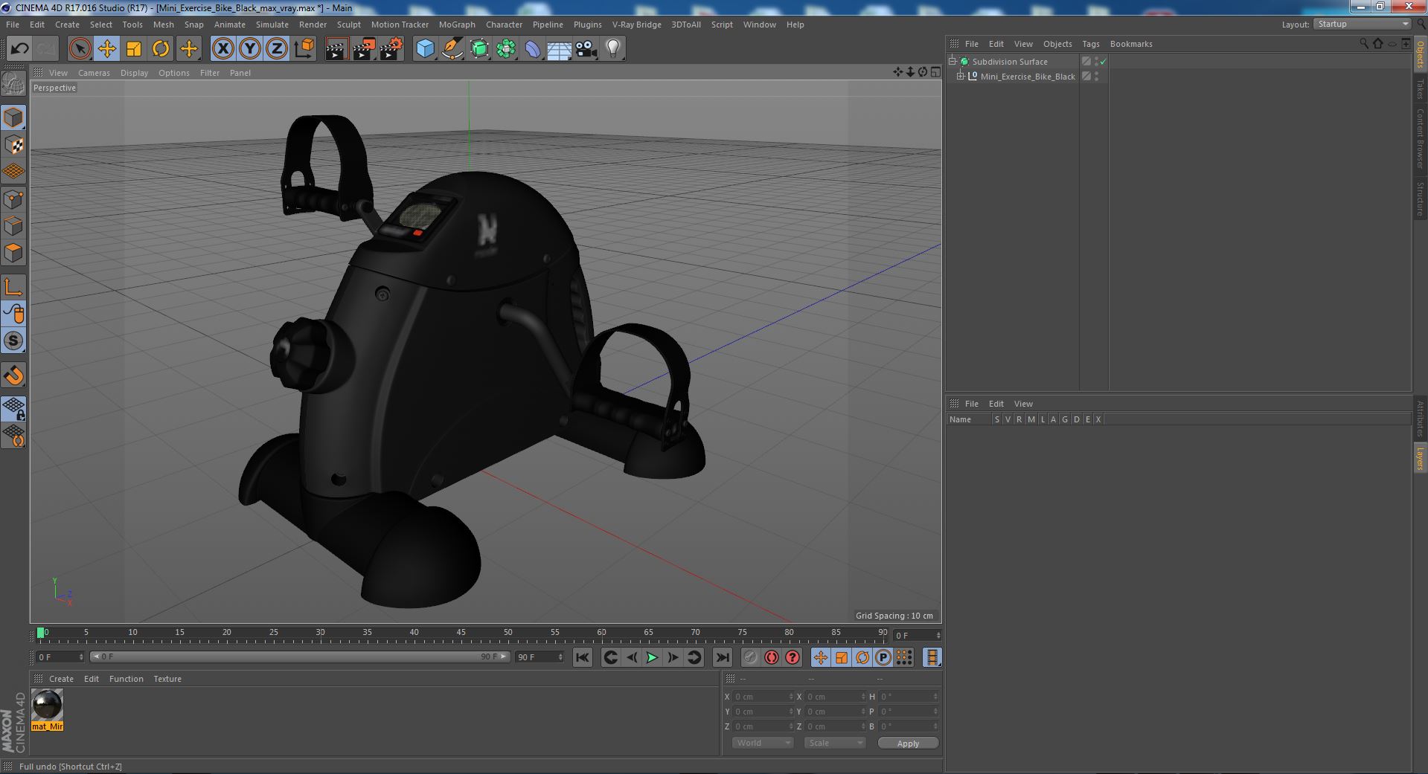Open Material Manager Texture menu
Viewport: 1428px width, 774px height.
(x=167, y=679)
